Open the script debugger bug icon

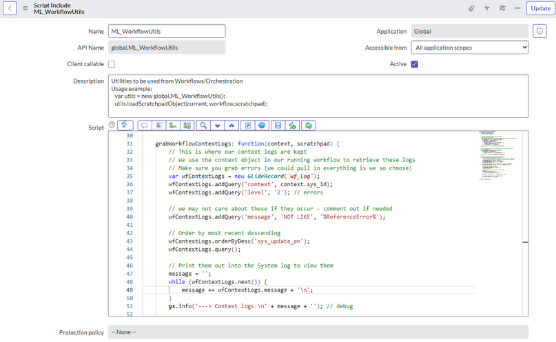click(x=309, y=125)
